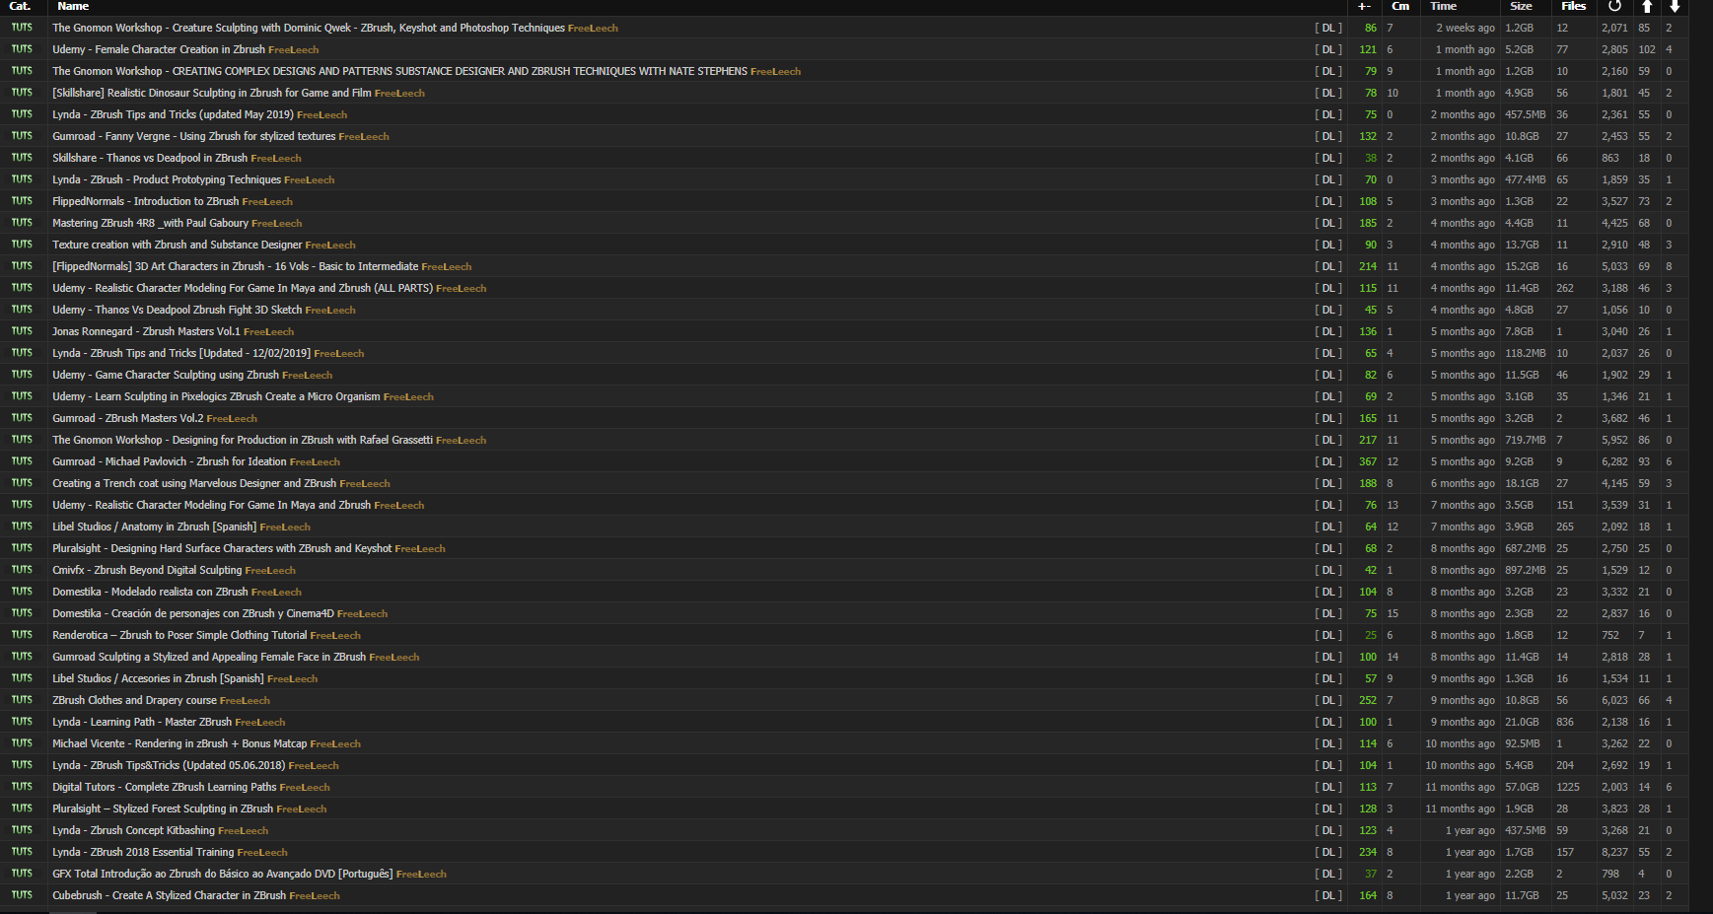Click the 21.0GB size of Lynda Learning Path
The image size is (1713, 914).
[1522, 722]
